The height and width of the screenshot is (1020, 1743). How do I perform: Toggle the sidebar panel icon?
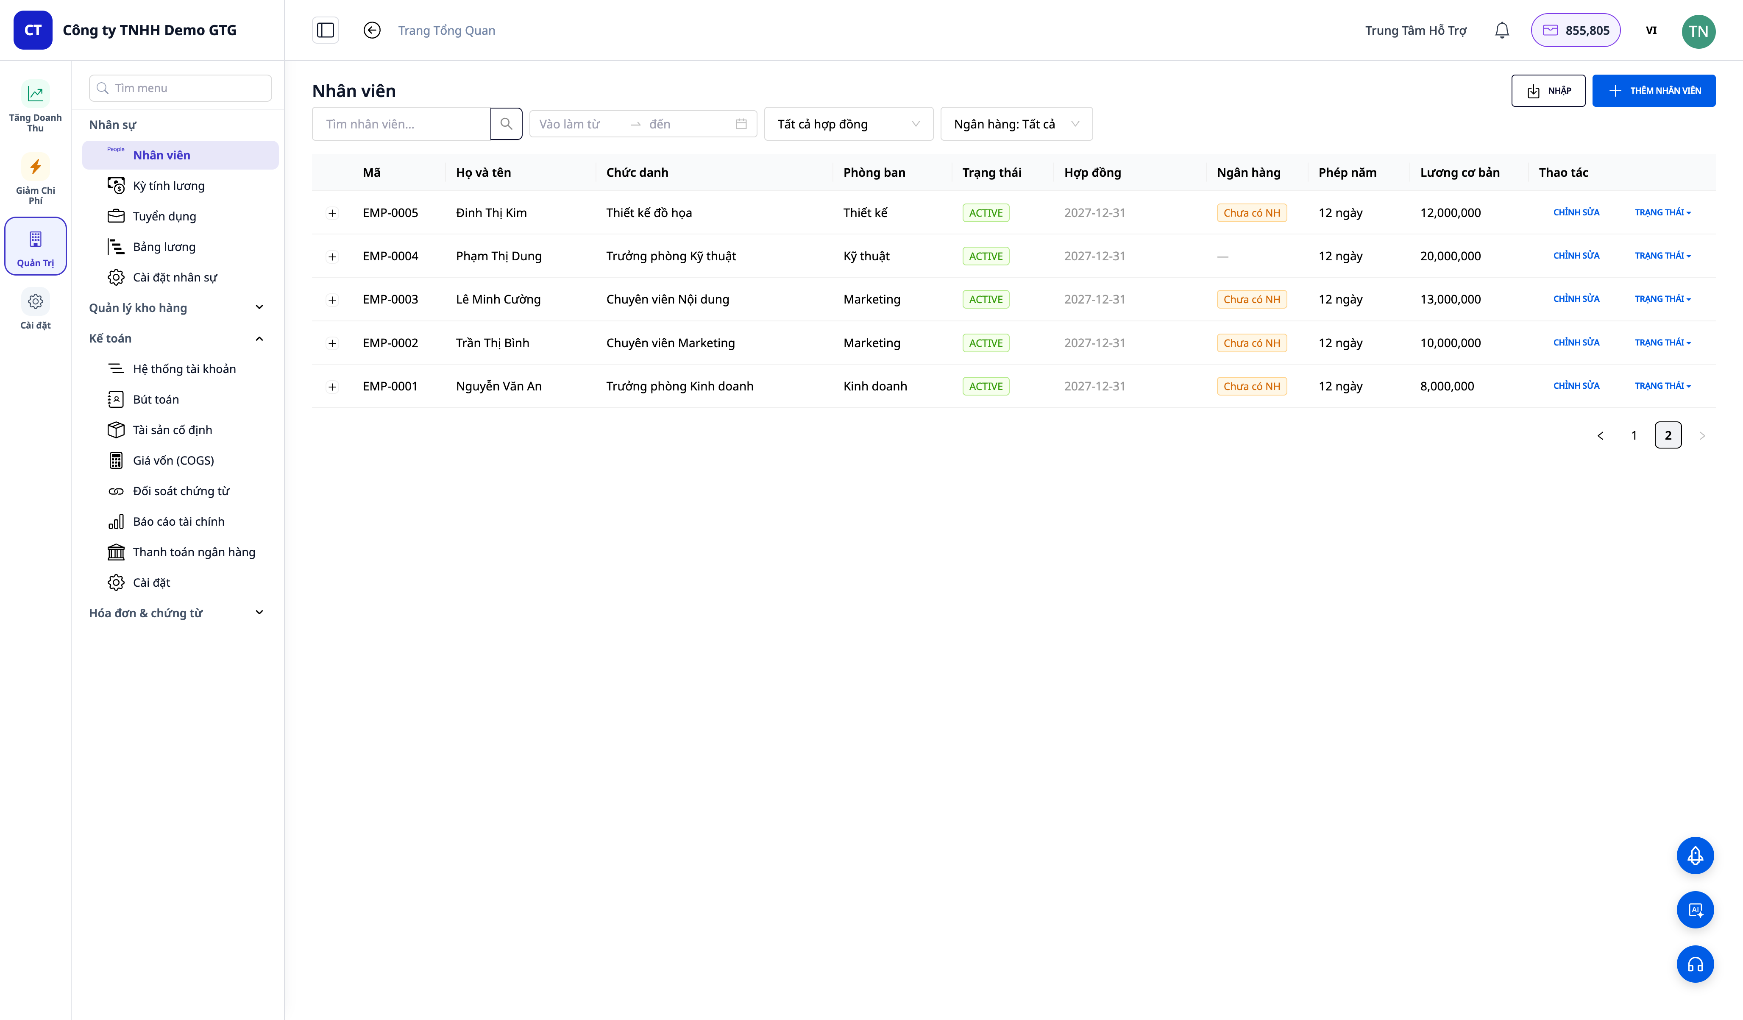click(325, 31)
